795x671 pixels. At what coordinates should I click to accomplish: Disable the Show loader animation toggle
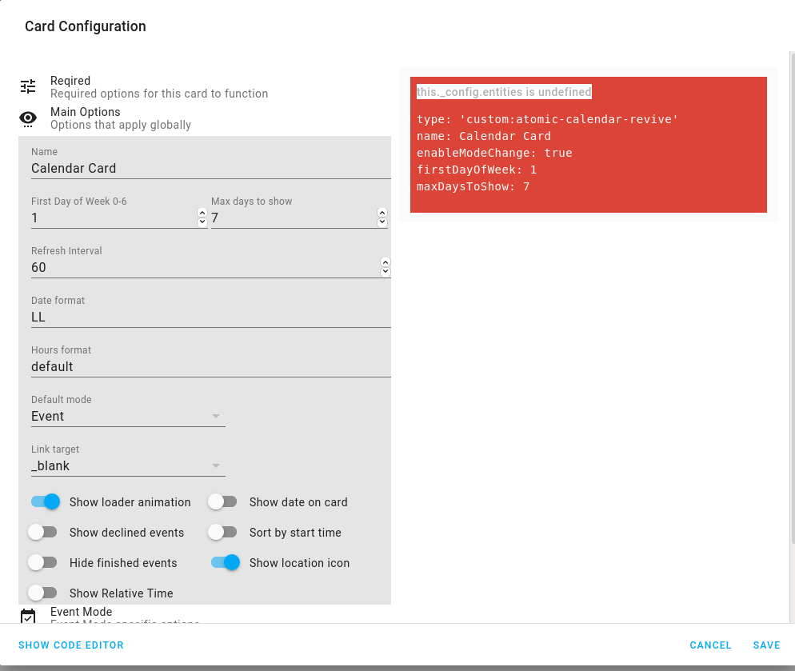(45, 501)
